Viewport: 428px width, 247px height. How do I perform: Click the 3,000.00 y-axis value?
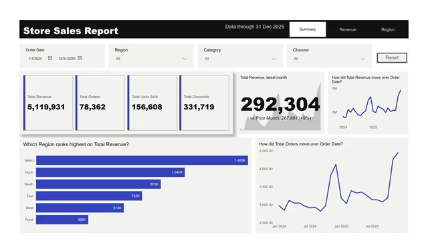[x=266, y=205]
